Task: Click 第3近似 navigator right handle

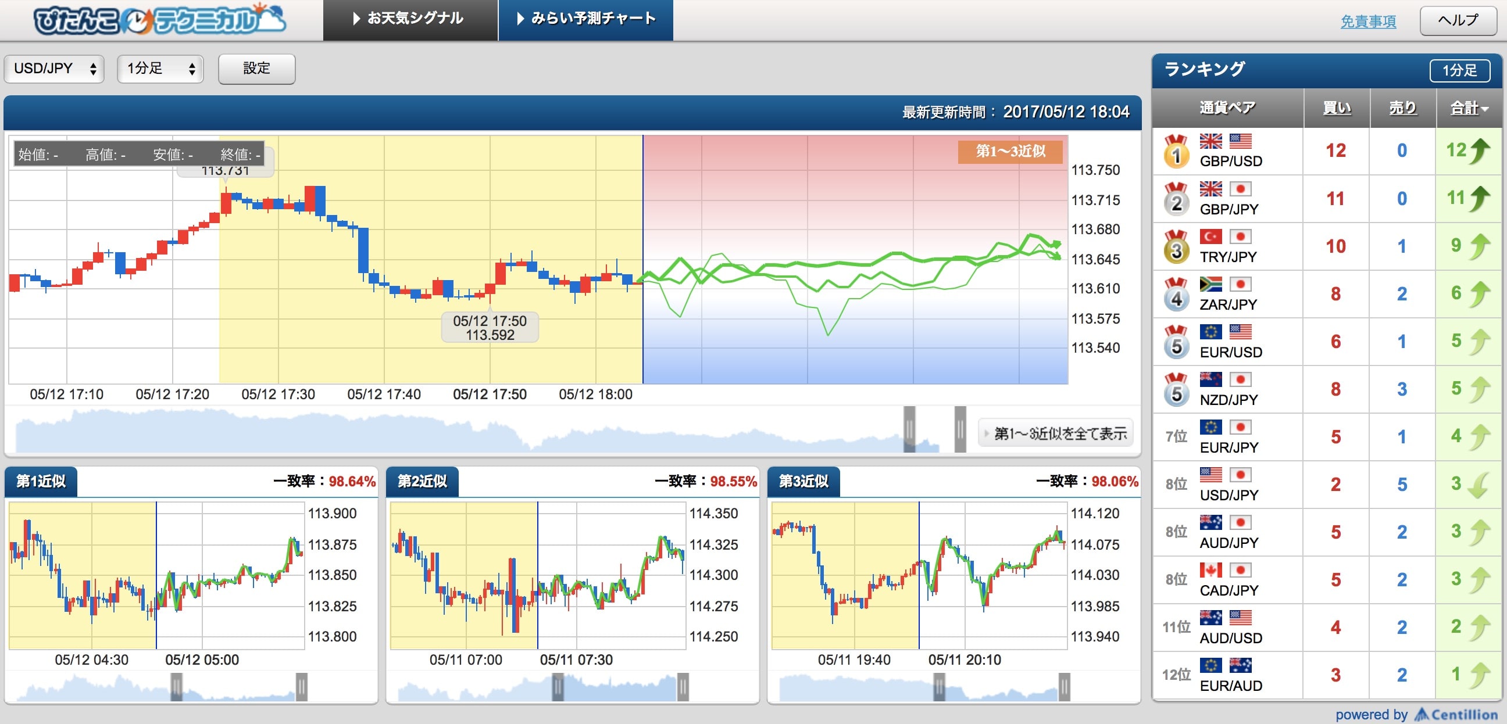Action: pyautogui.click(x=1064, y=687)
